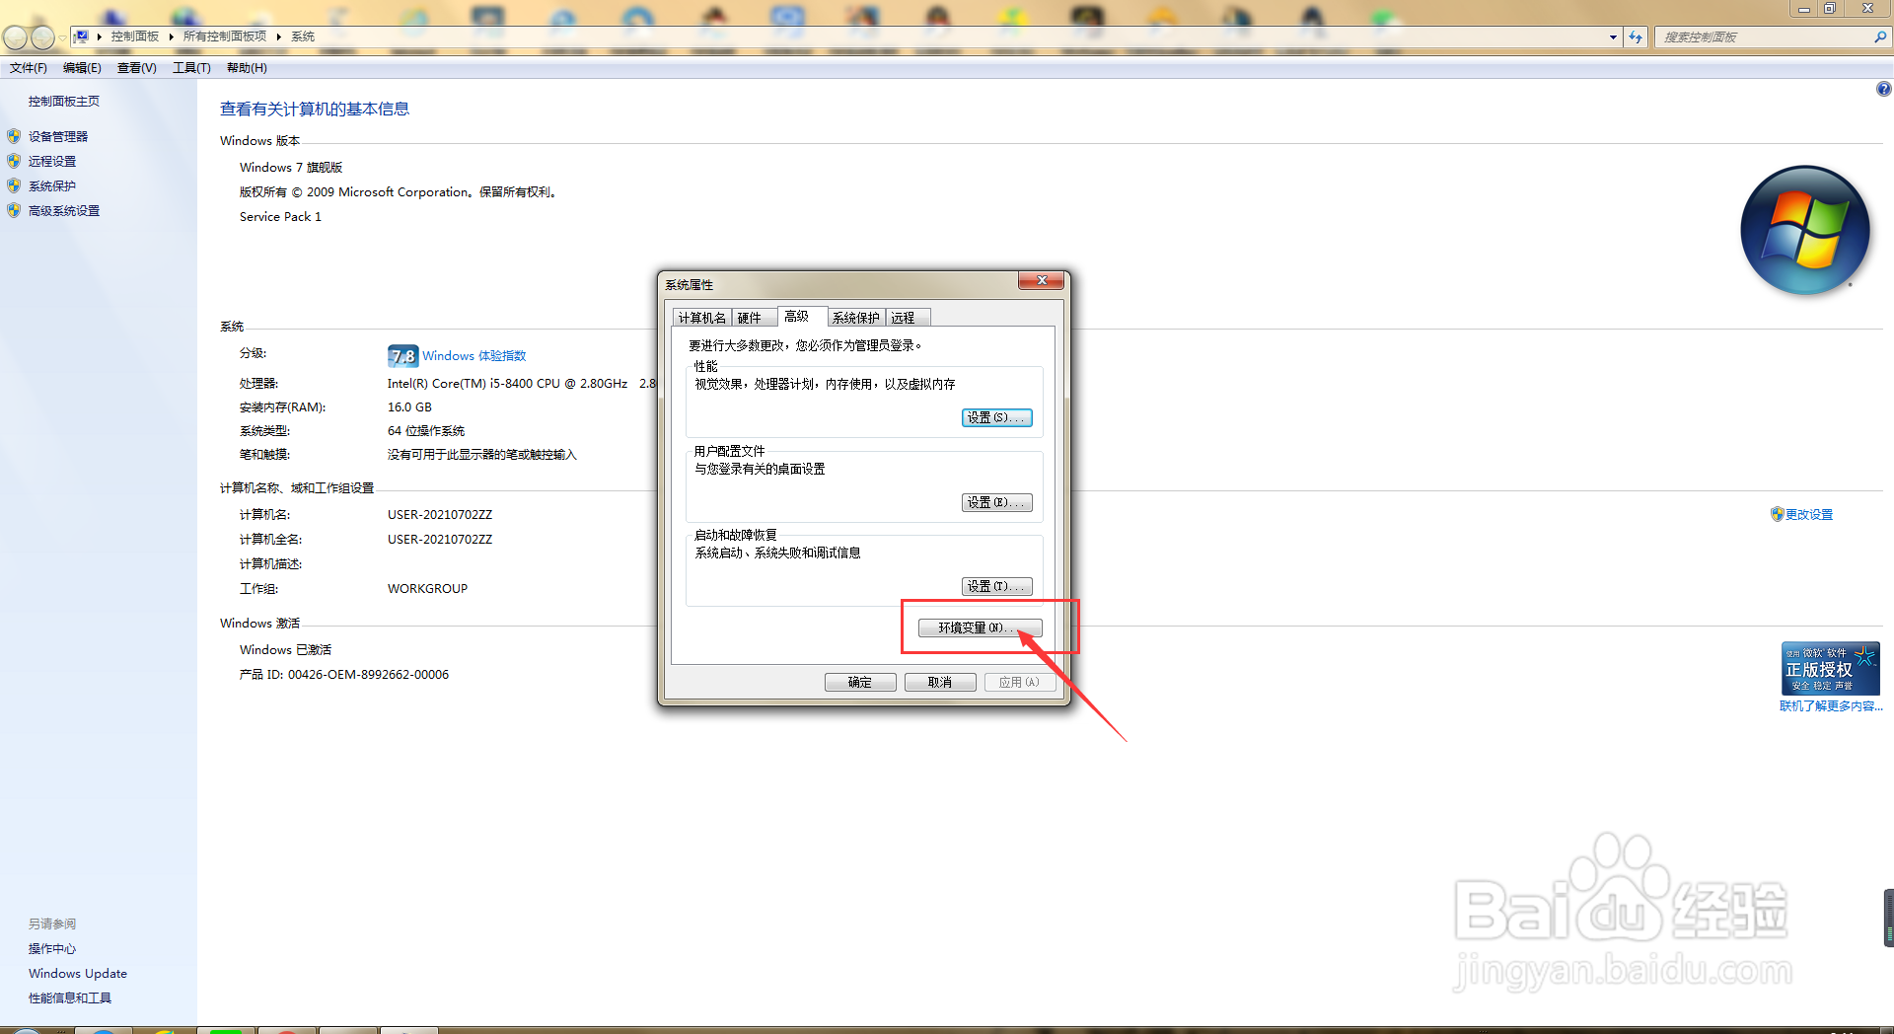Screen dimensions: 1894x1034
Task: Open Device Manager from the sidebar
Action: pyautogui.click(x=58, y=136)
